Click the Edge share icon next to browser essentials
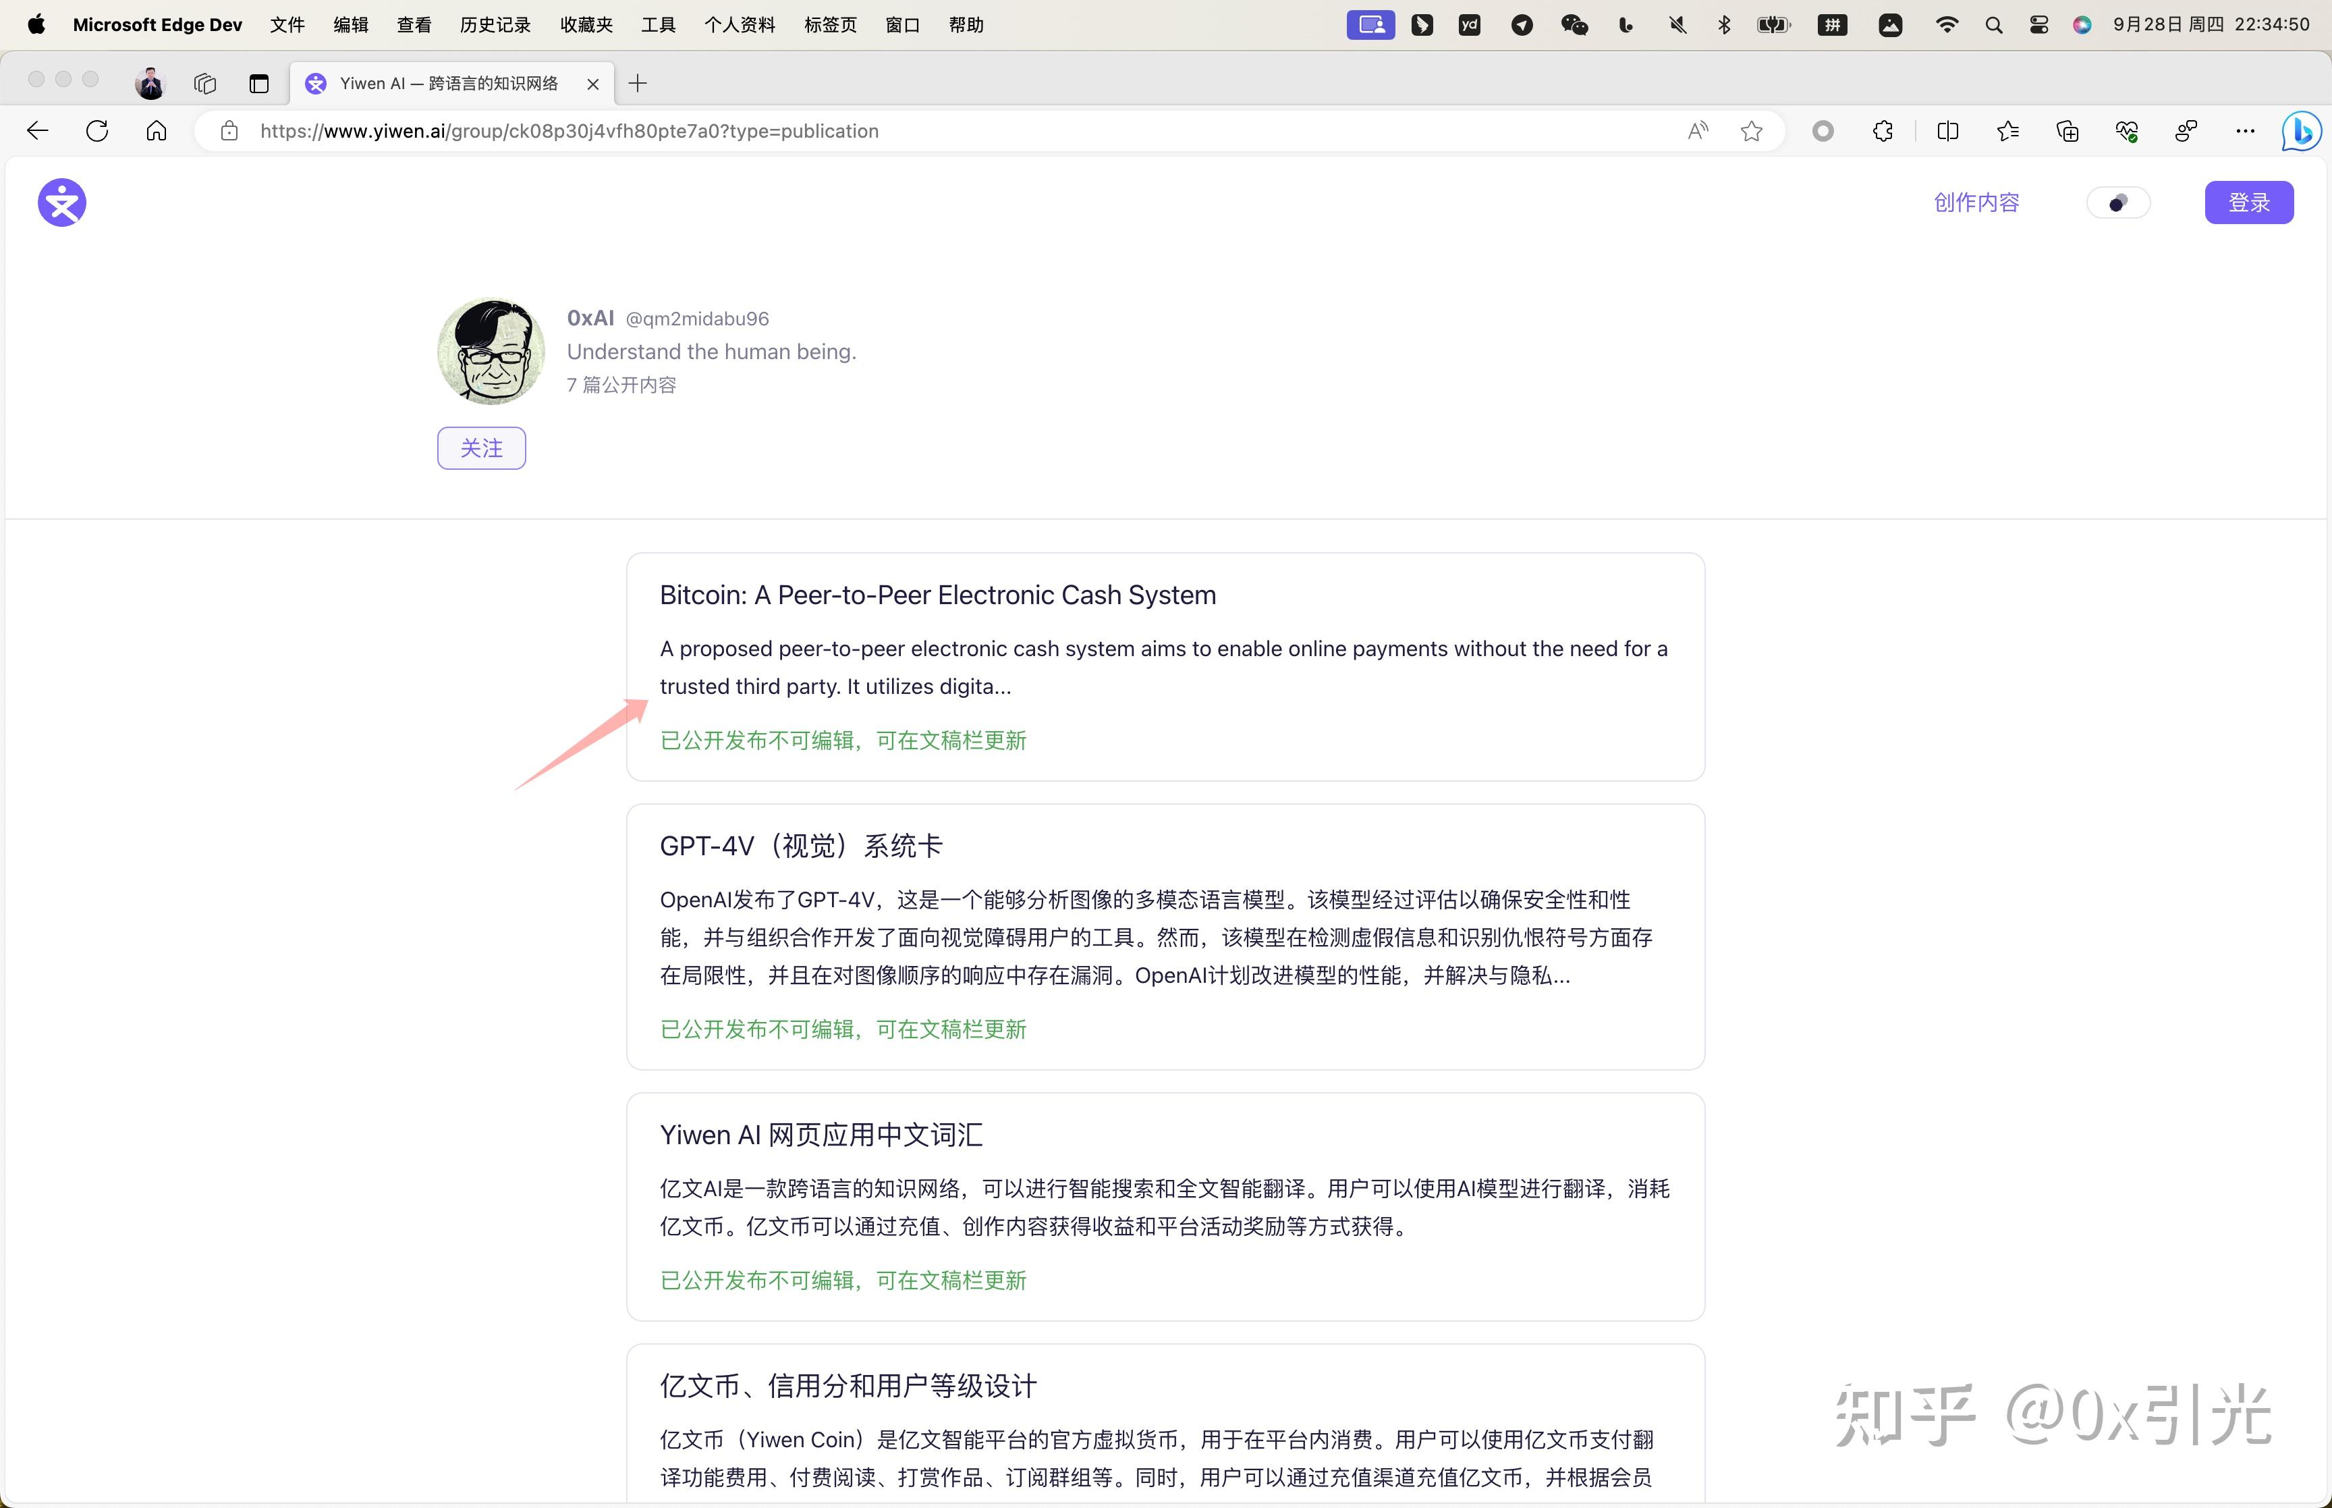Screen dimensions: 2332x1508 point(2186,131)
